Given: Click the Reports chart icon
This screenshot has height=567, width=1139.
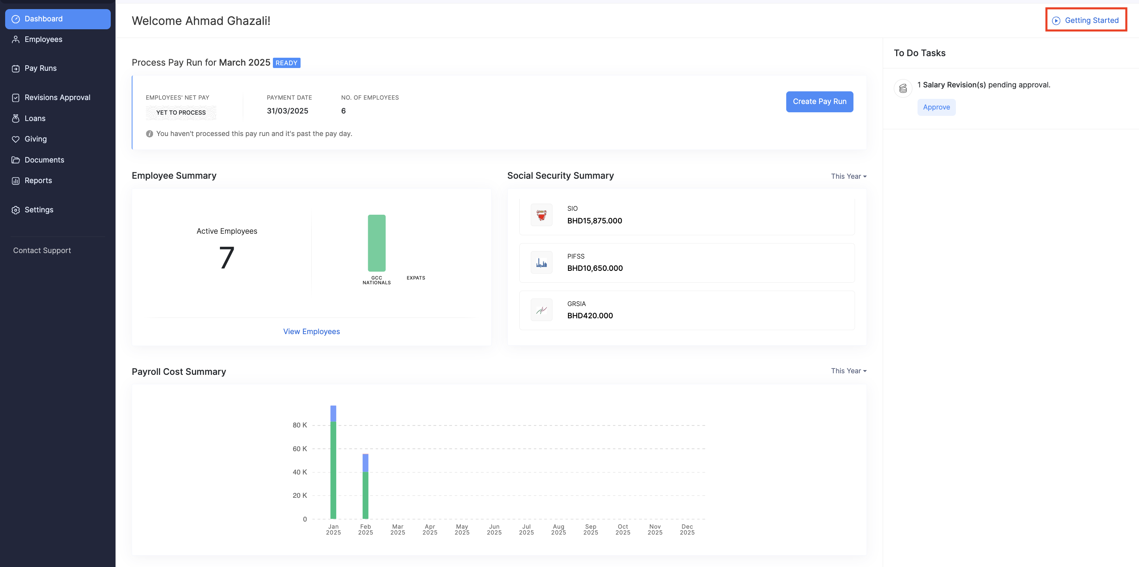Looking at the screenshot, I should coord(15,181).
